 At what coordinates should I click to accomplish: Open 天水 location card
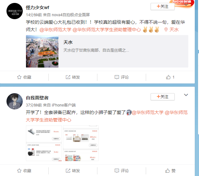click(x=107, y=51)
